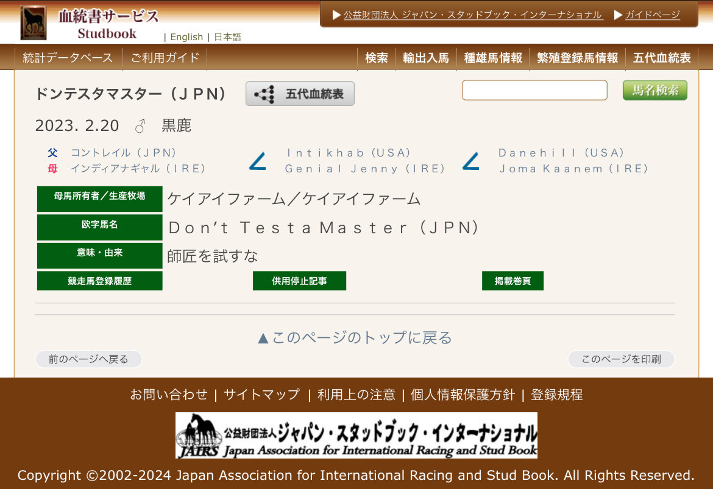Focus the horse name search input field
Image resolution: width=713 pixels, height=489 pixels.
(534, 90)
